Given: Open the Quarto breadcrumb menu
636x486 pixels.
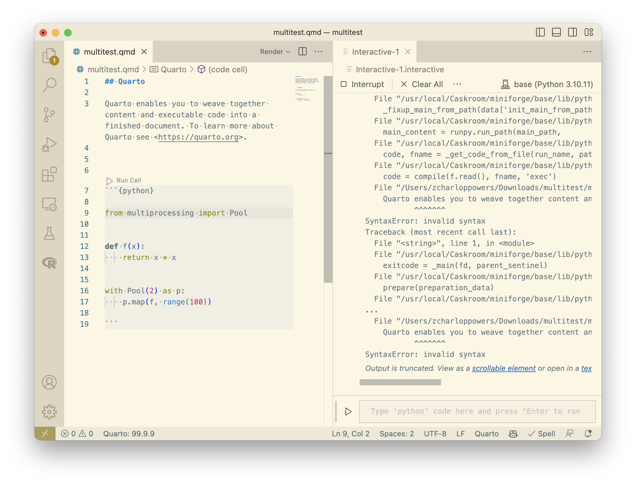Looking at the screenshot, I should coord(174,69).
